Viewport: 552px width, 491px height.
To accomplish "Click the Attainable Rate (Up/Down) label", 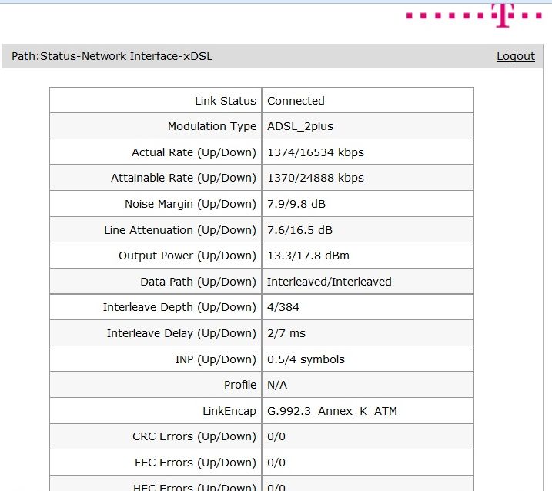I will pyautogui.click(x=183, y=178).
